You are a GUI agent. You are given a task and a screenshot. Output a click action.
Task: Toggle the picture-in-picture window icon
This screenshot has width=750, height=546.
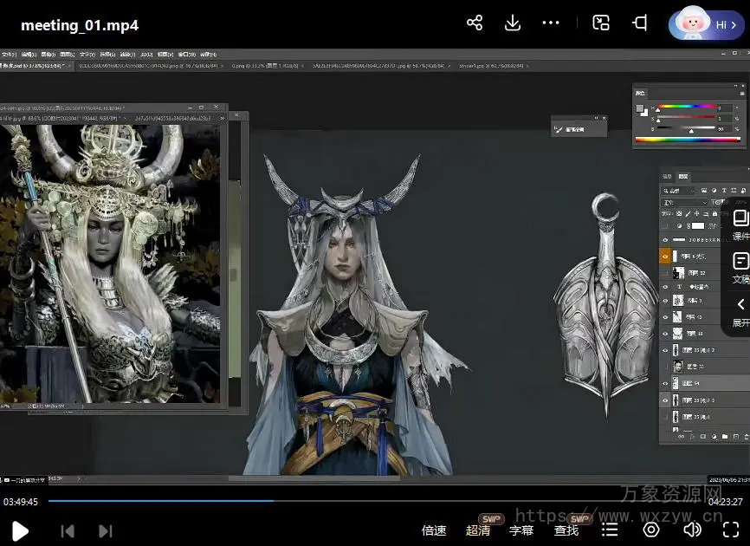tap(601, 23)
